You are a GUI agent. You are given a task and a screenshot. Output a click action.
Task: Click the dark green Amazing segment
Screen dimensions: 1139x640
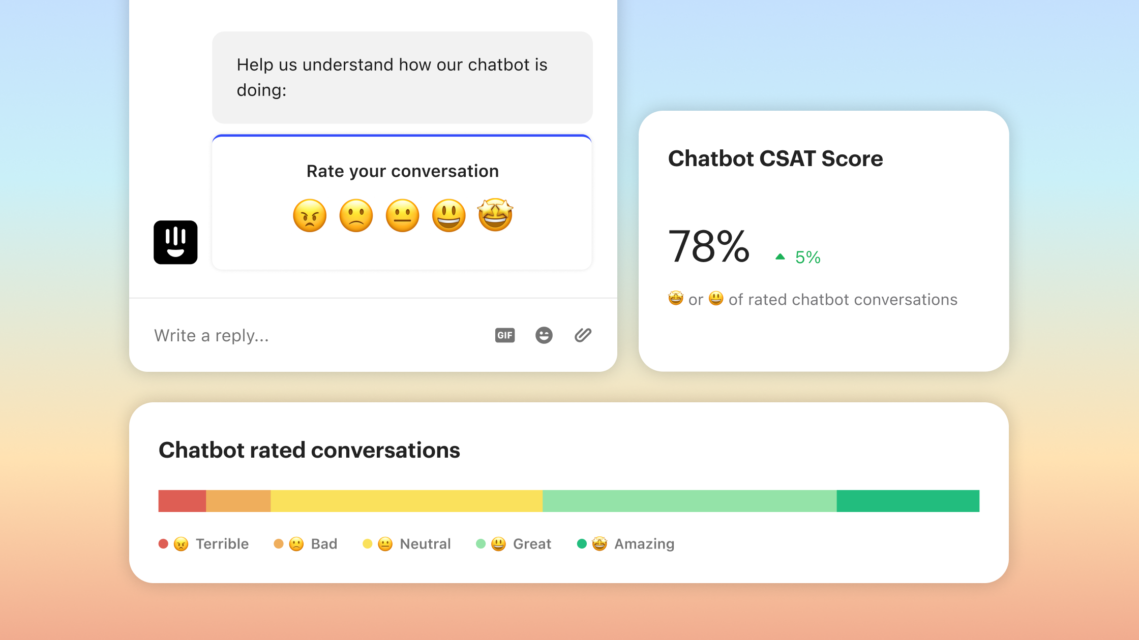coord(908,501)
